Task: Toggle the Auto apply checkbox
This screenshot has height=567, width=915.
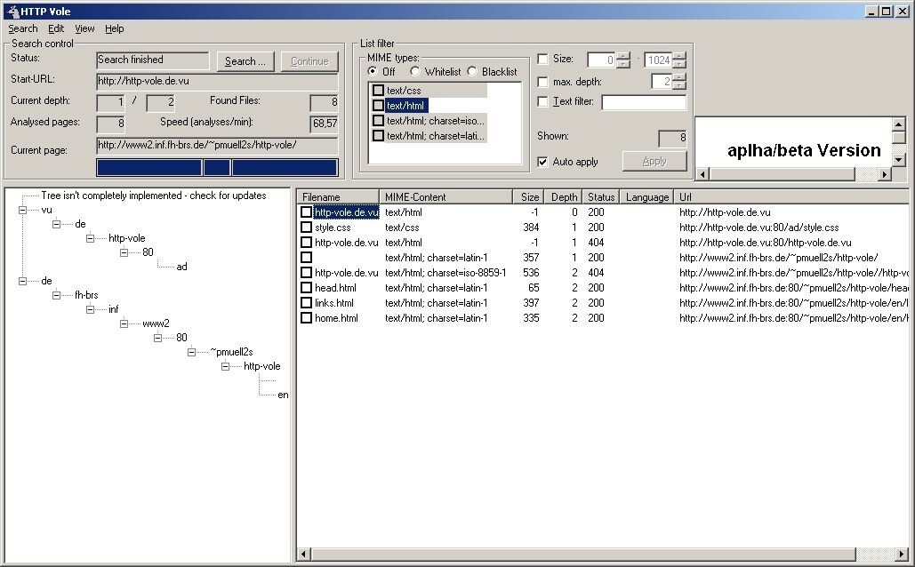Action: [x=542, y=162]
